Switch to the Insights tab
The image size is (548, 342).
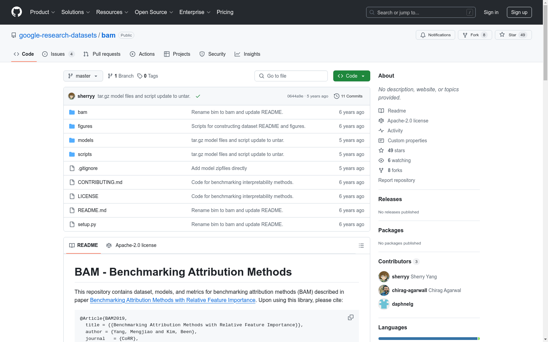[247, 54]
